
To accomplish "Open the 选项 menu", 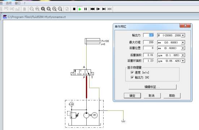I will pos(9,3).
